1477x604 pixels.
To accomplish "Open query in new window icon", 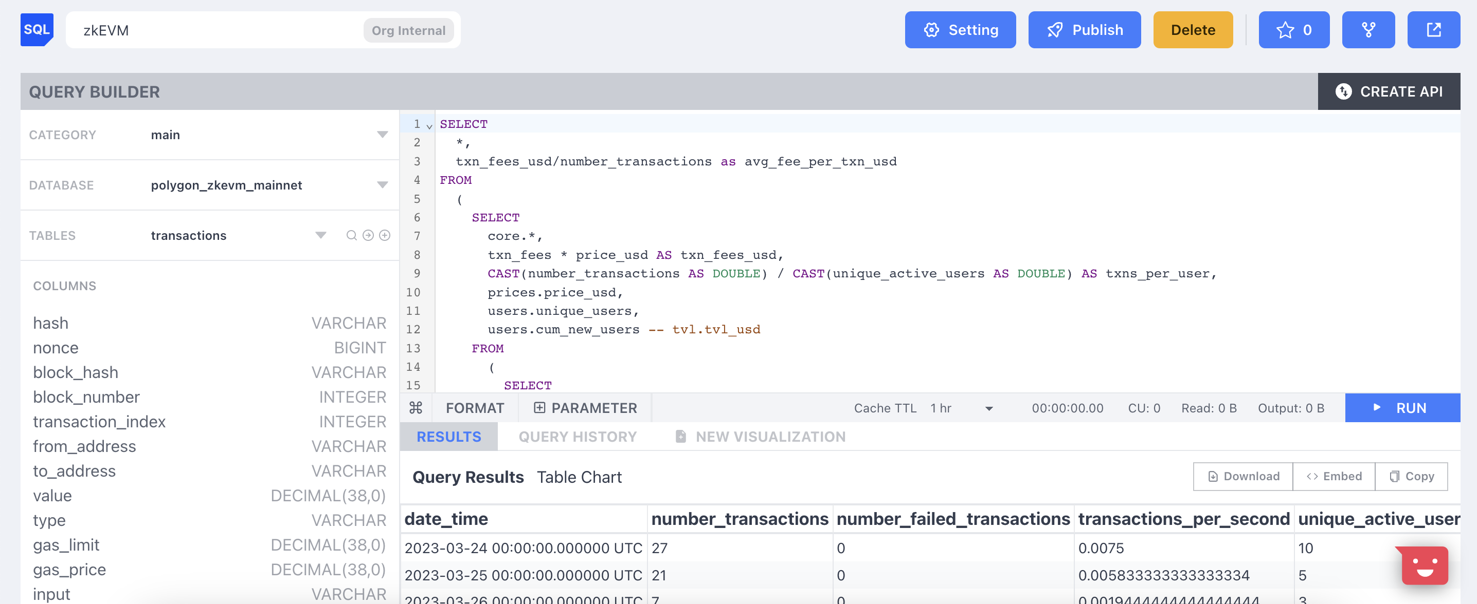I will (x=1433, y=30).
